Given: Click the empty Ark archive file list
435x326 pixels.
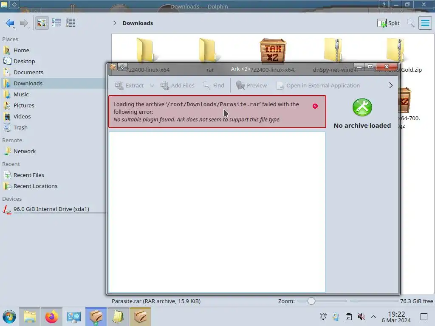Looking at the screenshot, I should [217, 212].
